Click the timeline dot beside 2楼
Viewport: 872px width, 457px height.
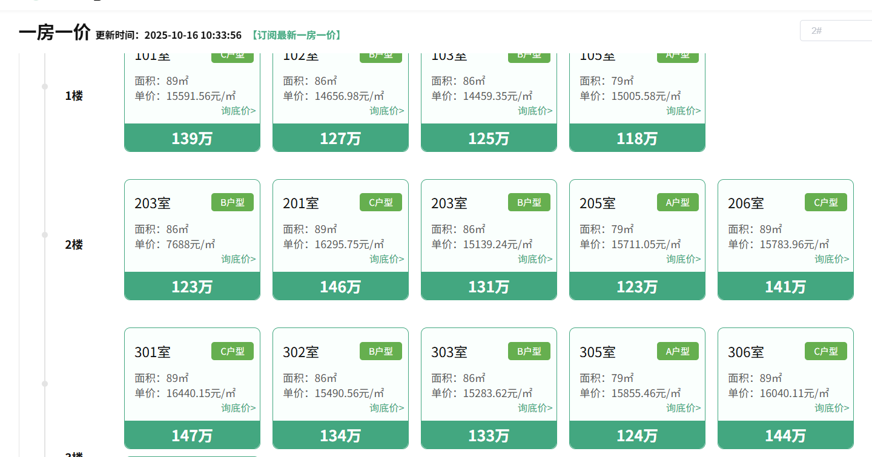tap(45, 235)
